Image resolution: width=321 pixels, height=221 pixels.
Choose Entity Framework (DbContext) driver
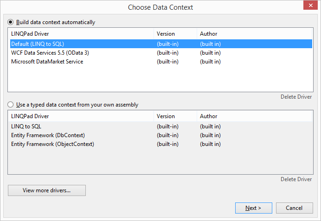pos(161,135)
